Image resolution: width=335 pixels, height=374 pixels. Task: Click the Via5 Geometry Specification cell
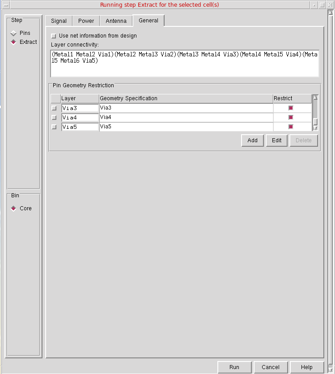pyautogui.click(x=186, y=127)
